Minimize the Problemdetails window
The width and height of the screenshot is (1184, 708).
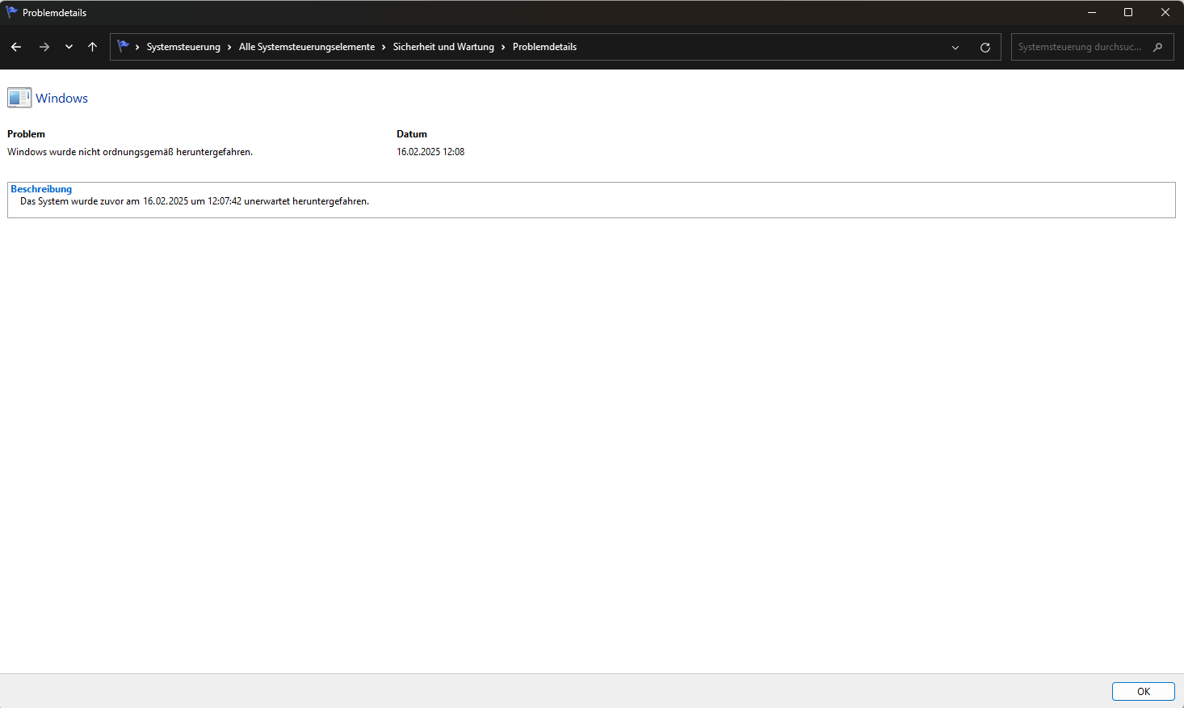[1091, 12]
